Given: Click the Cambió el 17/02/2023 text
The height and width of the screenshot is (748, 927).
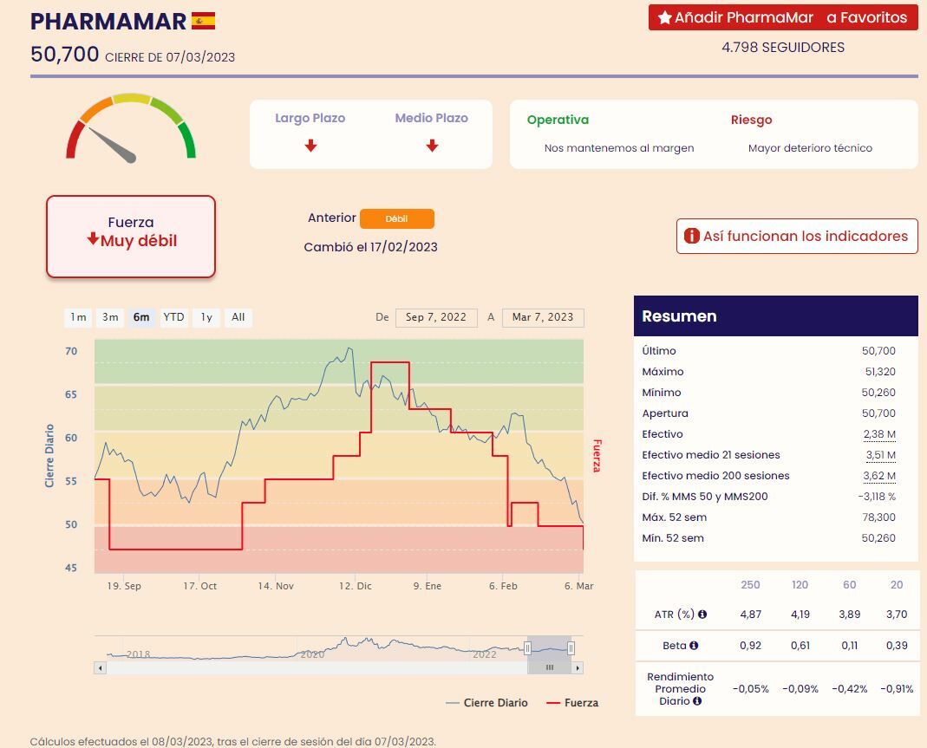Looking at the screenshot, I should point(370,247).
